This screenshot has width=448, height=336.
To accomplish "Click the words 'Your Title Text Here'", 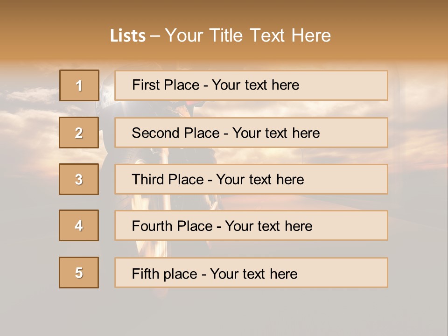I will click(248, 35).
